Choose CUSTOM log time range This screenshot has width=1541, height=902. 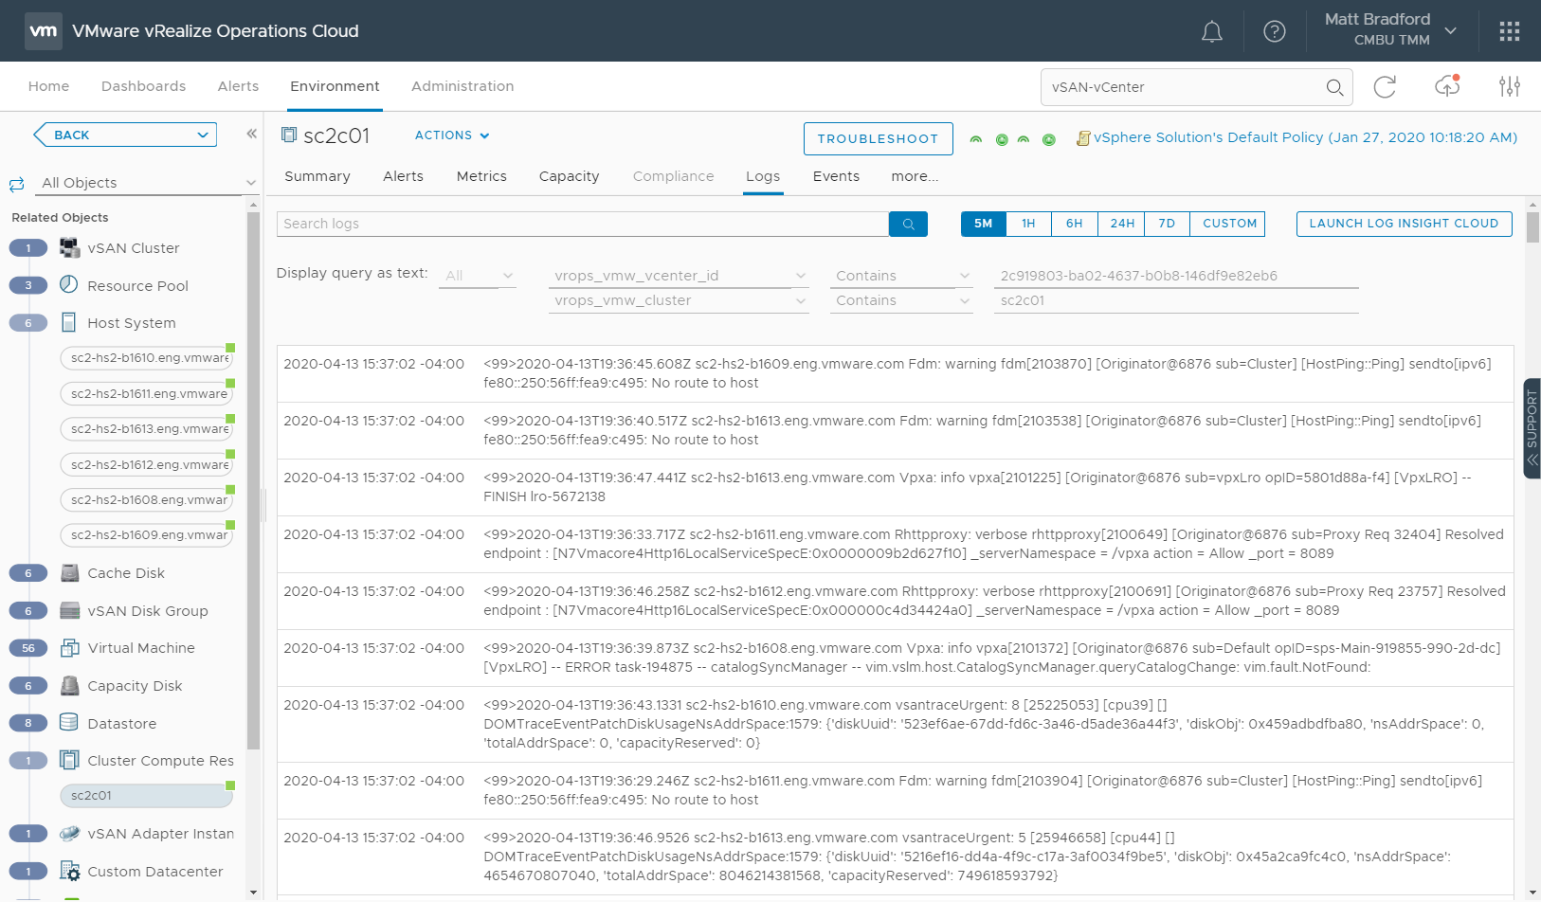pyautogui.click(x=1229, y=224)
